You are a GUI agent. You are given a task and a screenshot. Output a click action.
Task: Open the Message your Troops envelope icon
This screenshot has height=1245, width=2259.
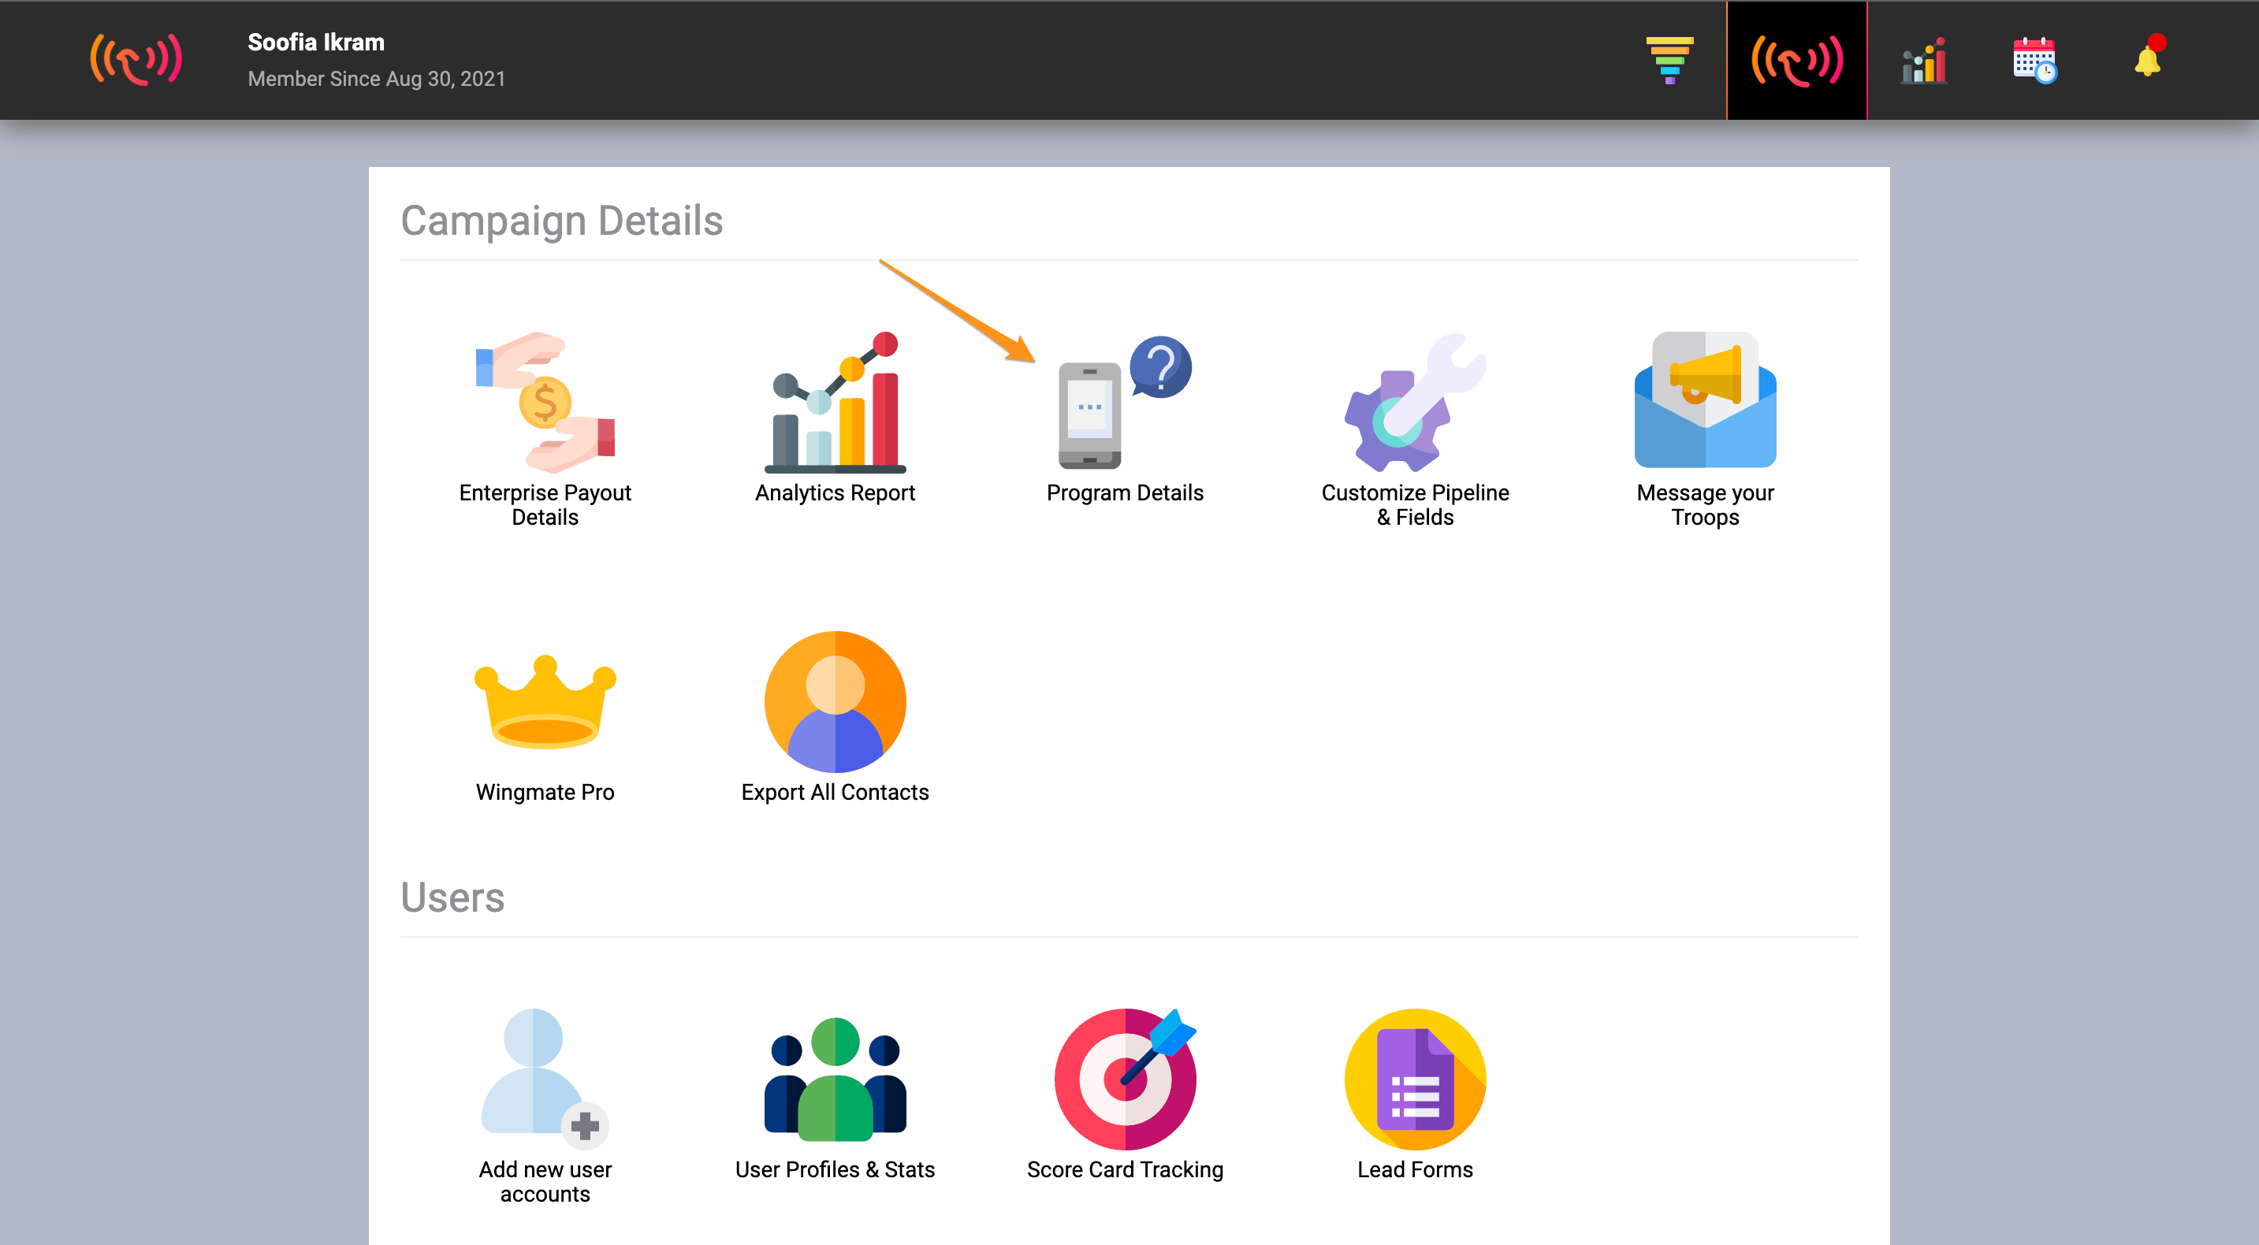pos(1705,400)
